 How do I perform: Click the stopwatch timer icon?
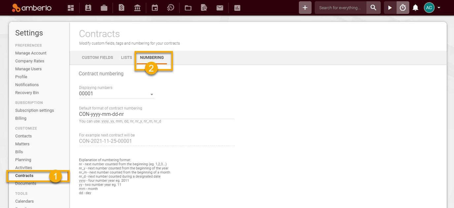[403, 8]
